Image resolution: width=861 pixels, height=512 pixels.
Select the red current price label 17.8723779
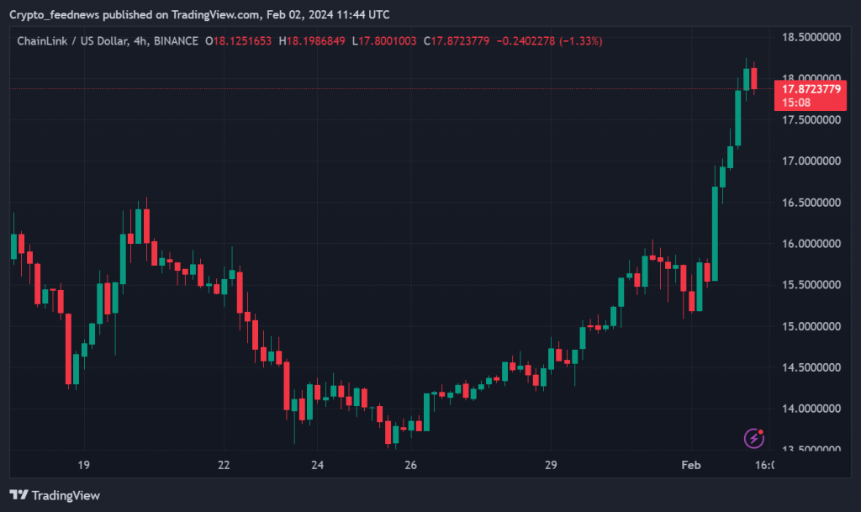811,89
